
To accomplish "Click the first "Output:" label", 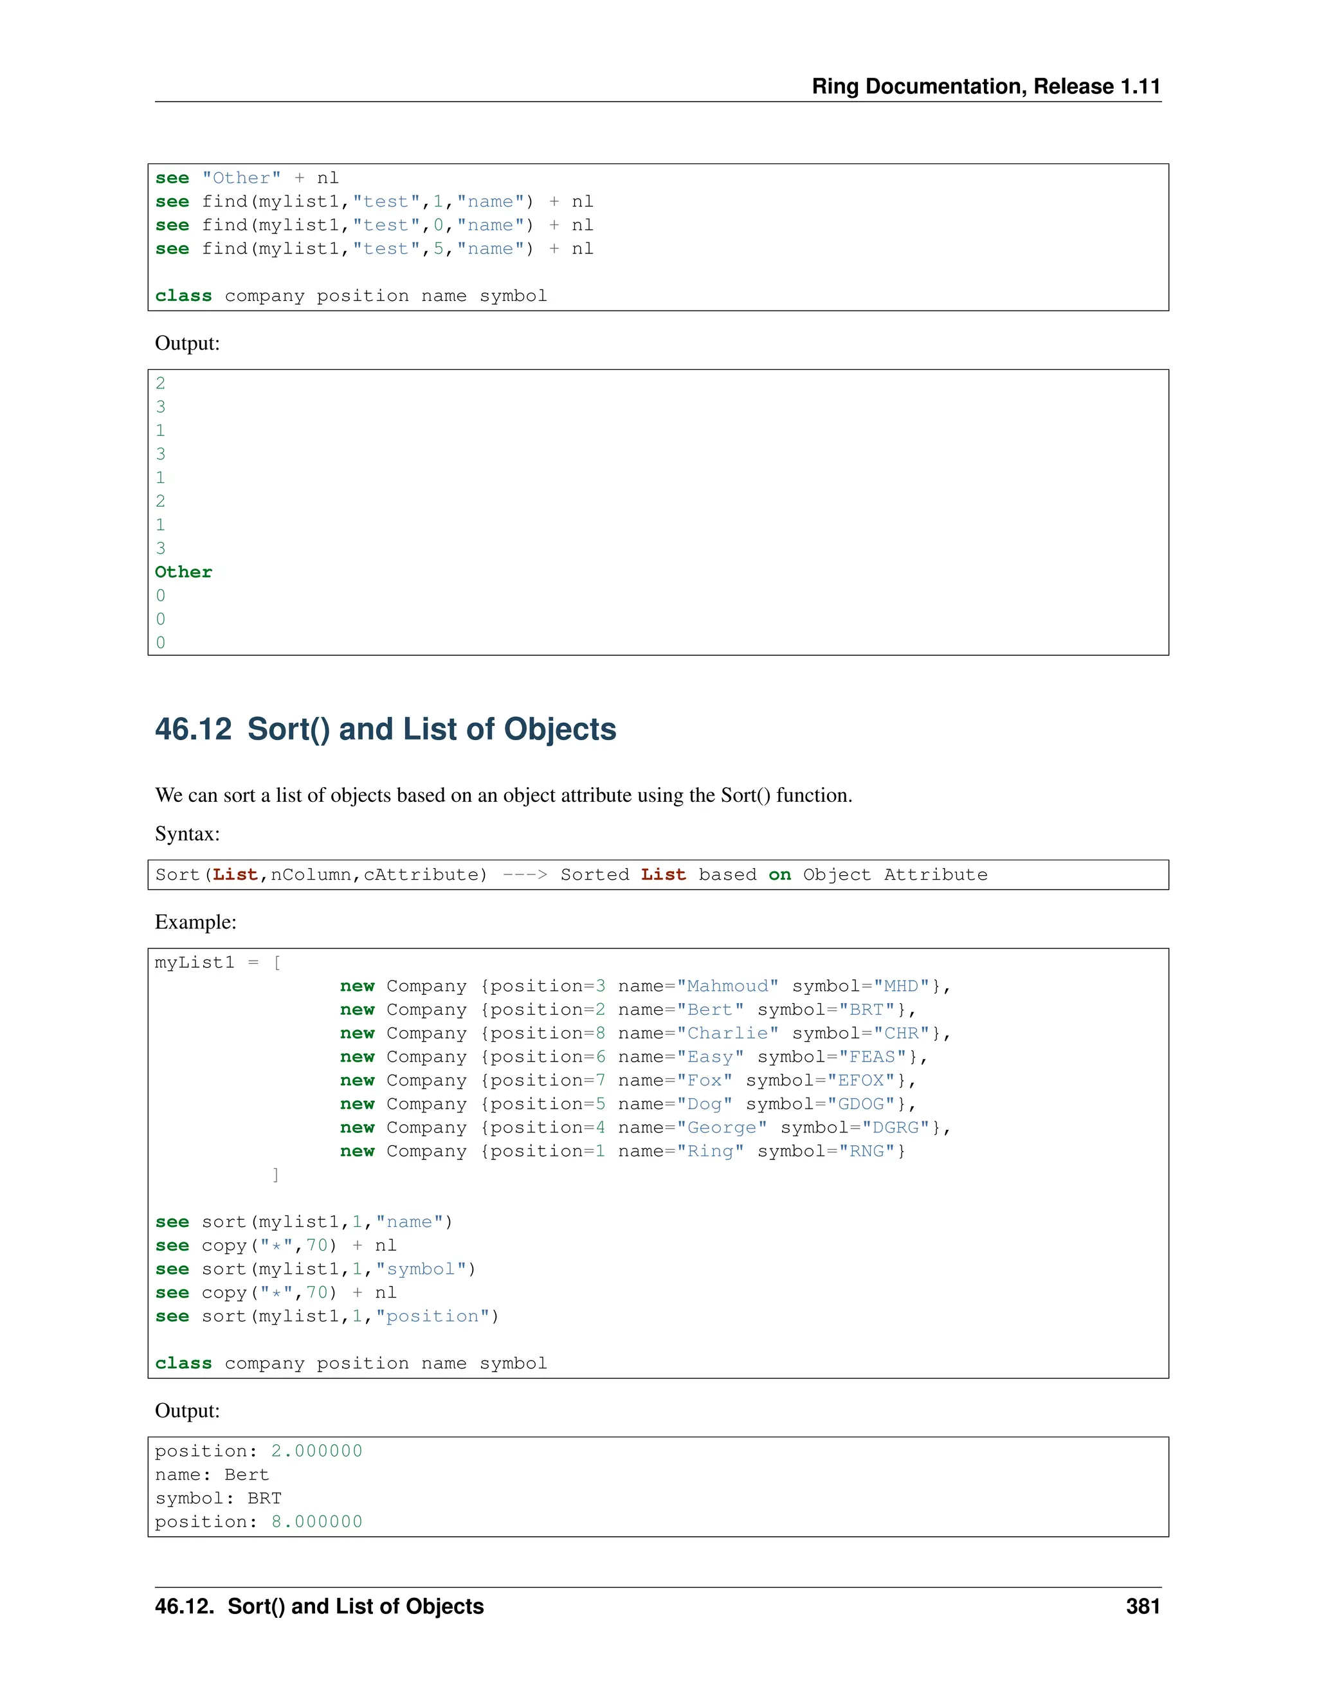I will click(x=187, y=343).
